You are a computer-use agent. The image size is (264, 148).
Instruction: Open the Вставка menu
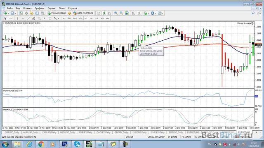pos(27,8)
